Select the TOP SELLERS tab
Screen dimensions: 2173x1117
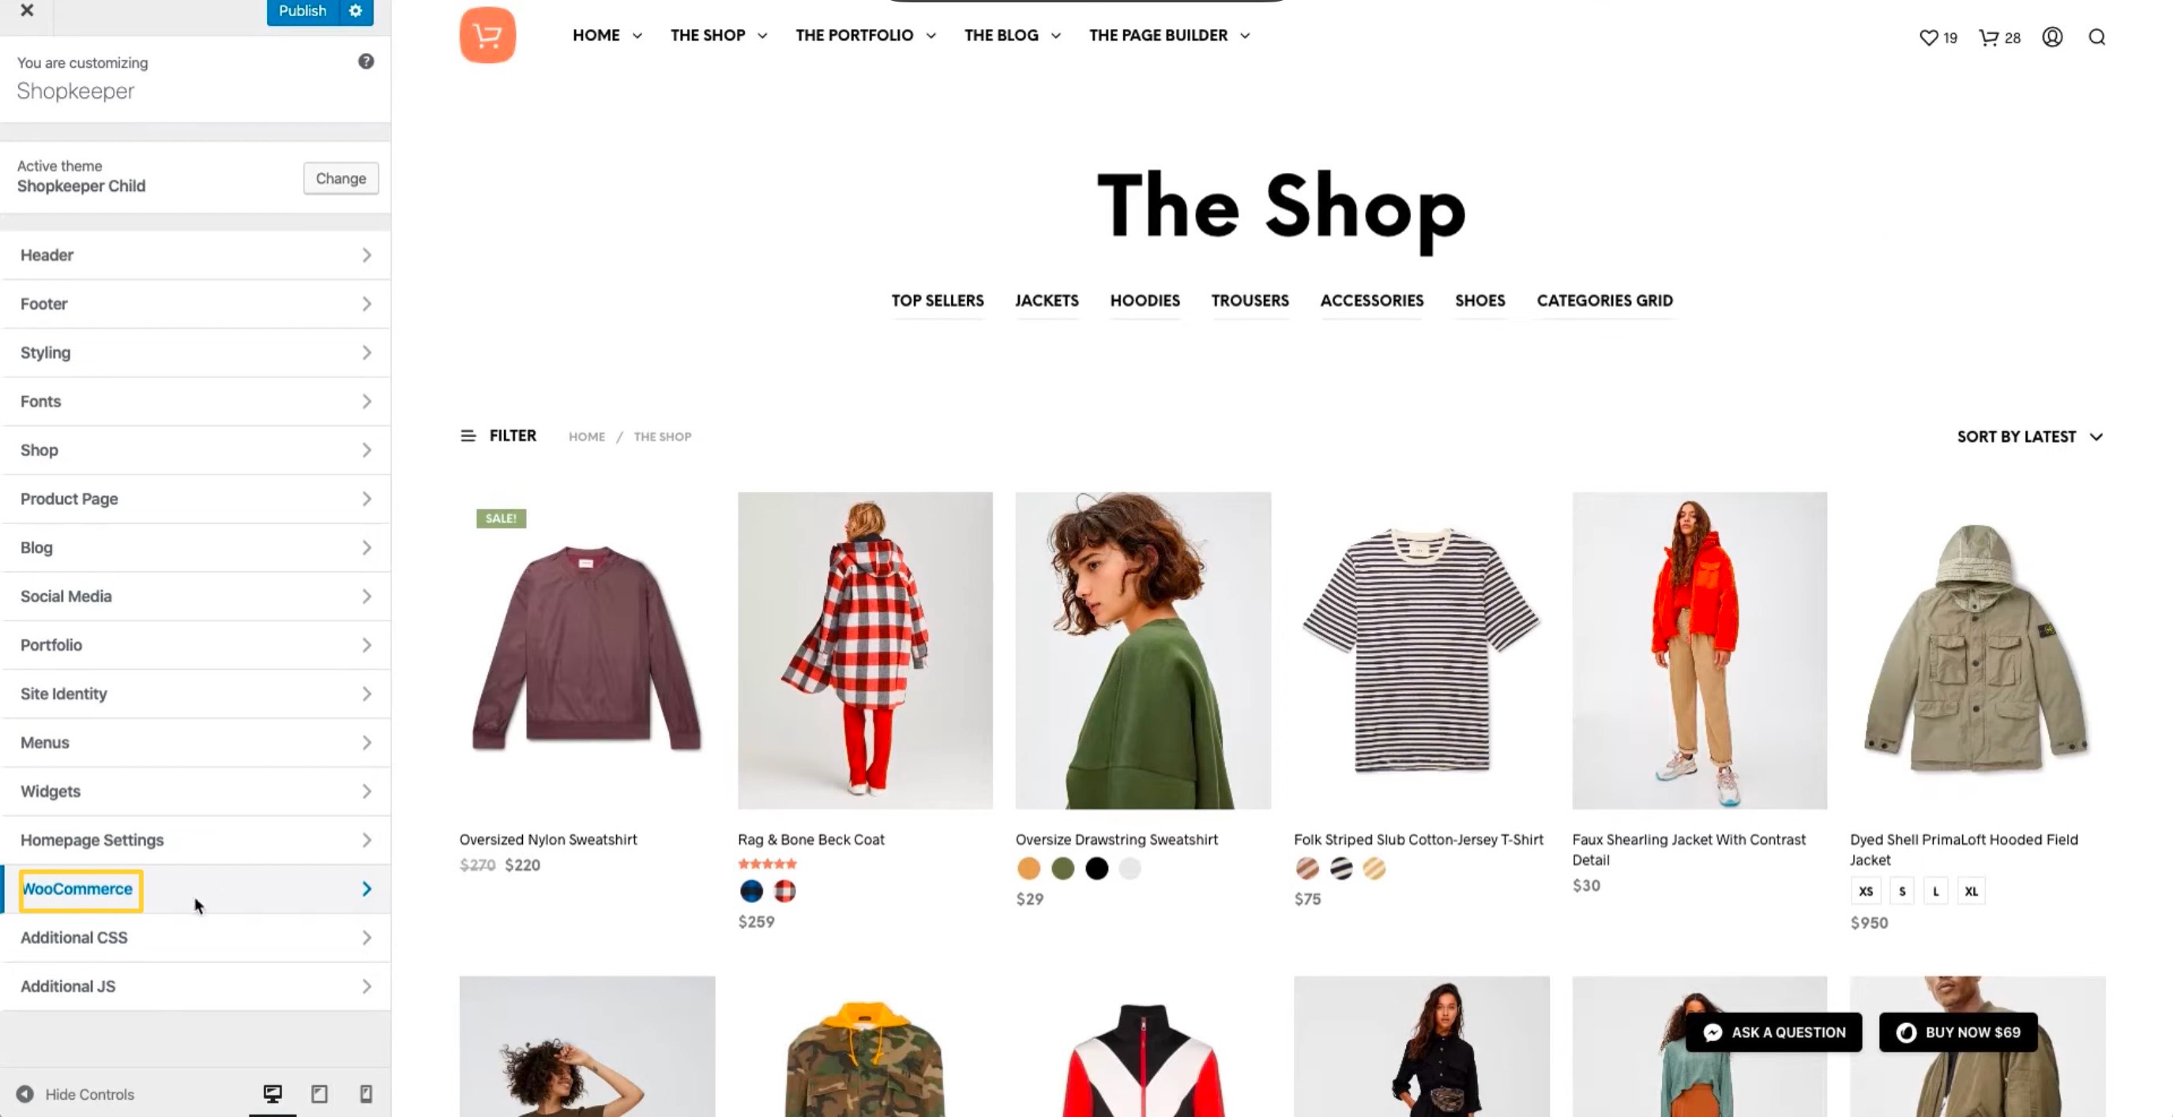[x=938, y=301]
